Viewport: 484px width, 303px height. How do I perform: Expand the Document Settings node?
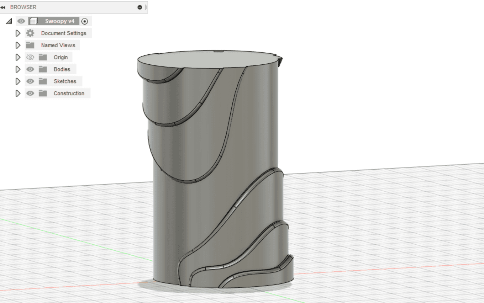pos(18,33)
